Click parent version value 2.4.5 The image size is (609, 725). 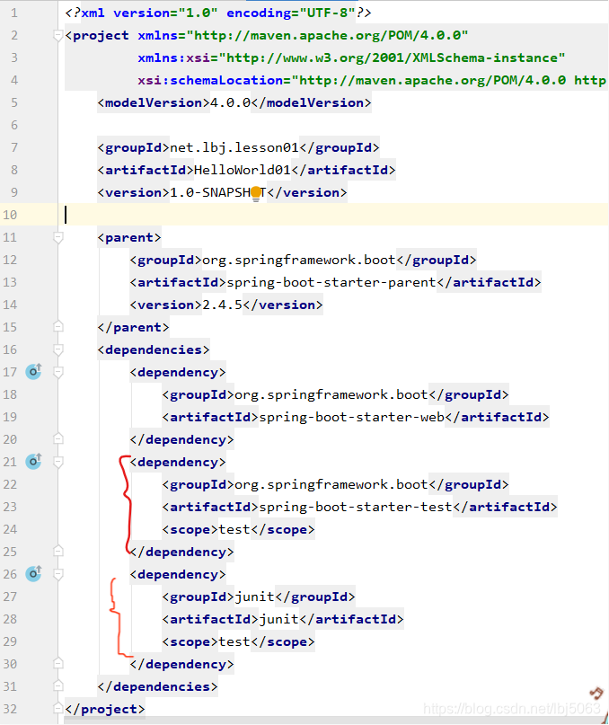[223, 305]
